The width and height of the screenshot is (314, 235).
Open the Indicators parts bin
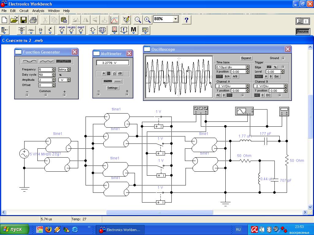click(x=114, y=30)
